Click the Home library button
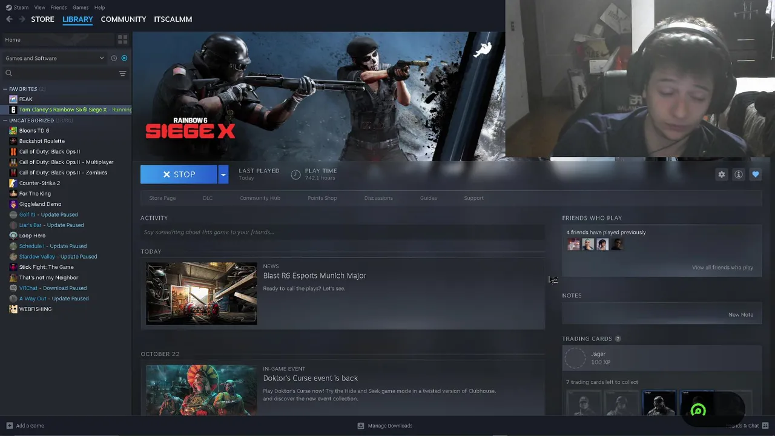This screenshot has height=436, width=775. click(x=58, y=39)
